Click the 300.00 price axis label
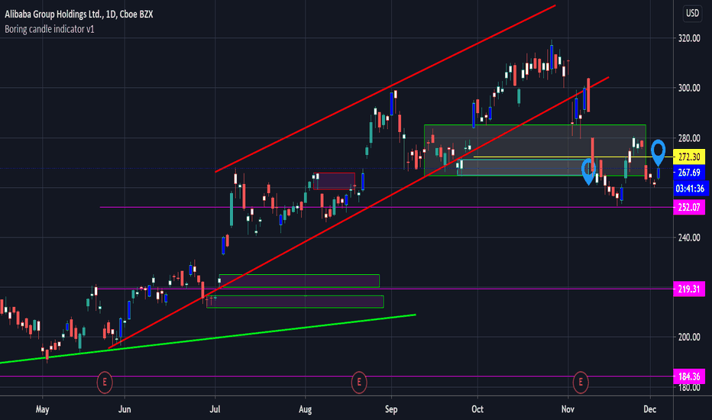 click(x=689, y=88)
